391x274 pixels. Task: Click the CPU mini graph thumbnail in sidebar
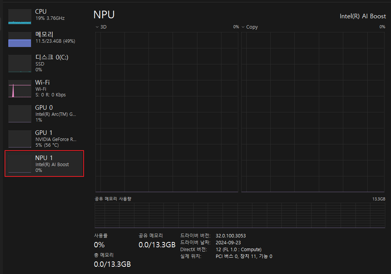(x=19, y=16)
